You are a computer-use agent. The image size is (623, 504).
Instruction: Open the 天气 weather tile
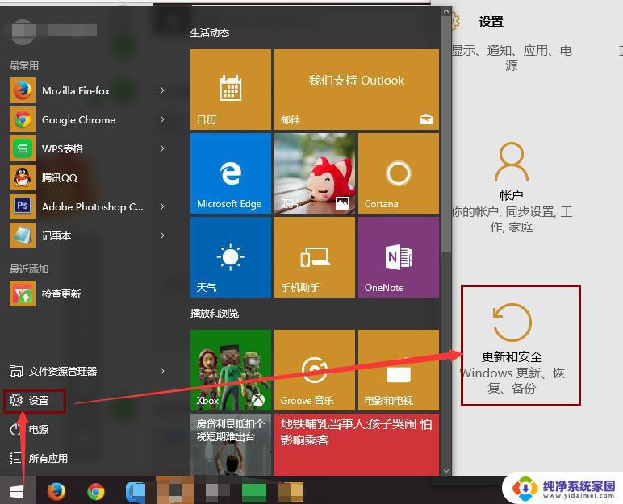coord(231,257)
